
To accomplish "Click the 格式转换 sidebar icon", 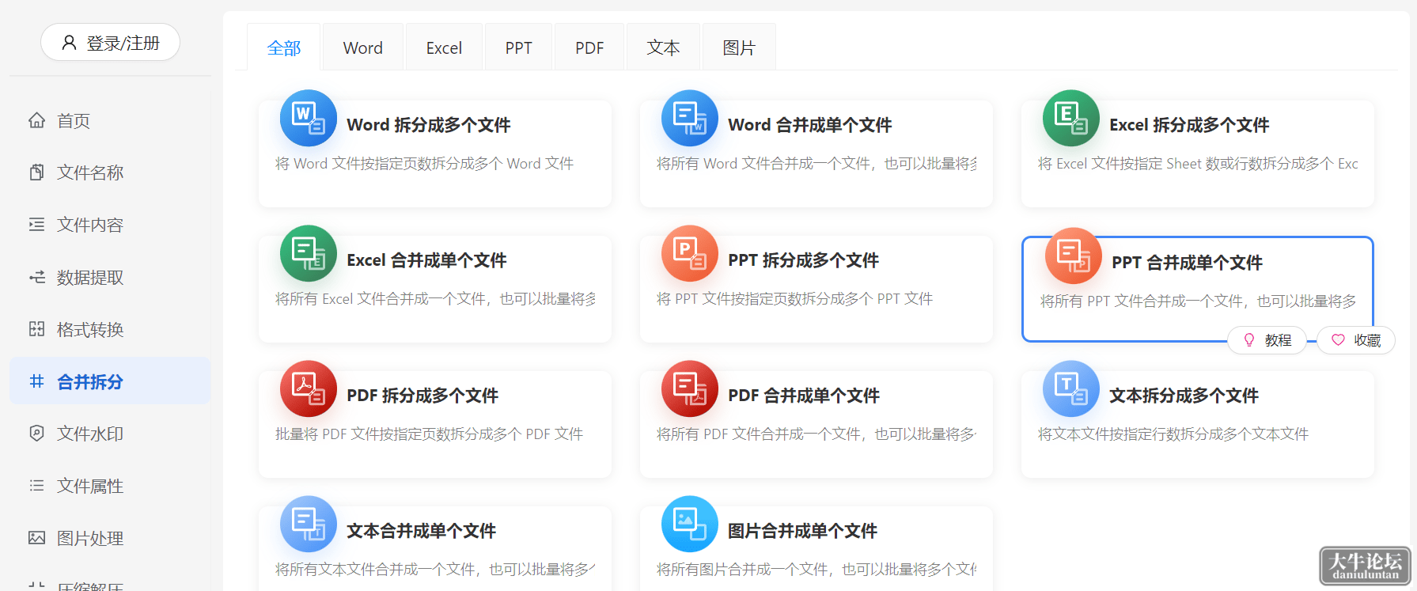I will tap(37, 329).
